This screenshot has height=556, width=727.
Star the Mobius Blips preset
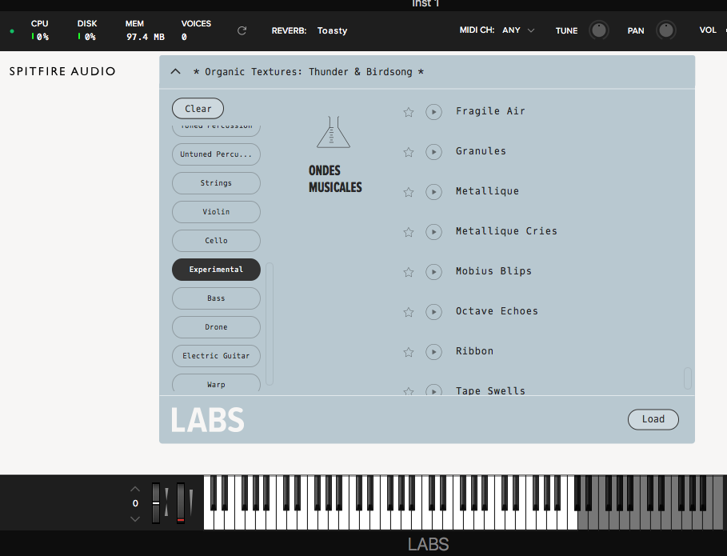tap(408, 272)
